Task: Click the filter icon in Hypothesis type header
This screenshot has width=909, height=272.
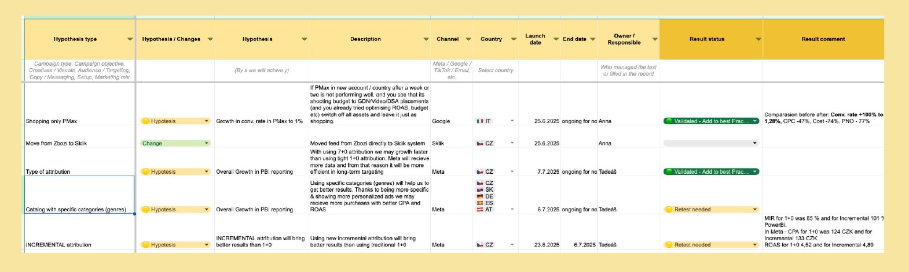Action: point(130,39)
